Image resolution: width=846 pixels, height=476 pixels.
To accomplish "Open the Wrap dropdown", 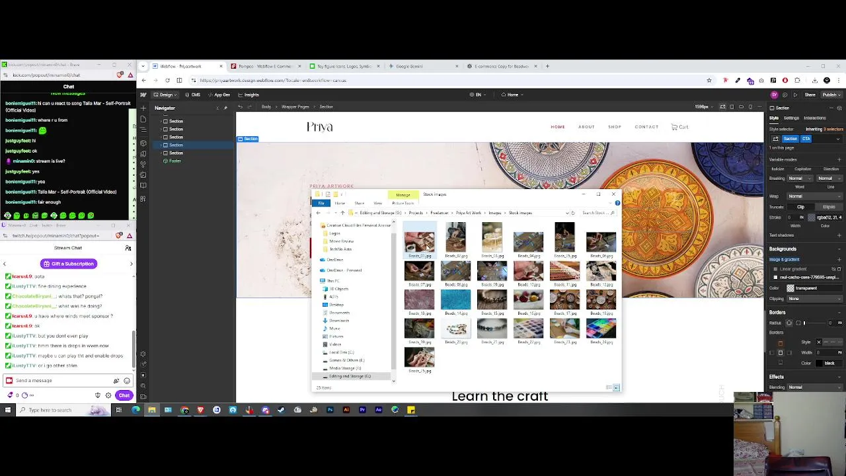I will [814, 196].
